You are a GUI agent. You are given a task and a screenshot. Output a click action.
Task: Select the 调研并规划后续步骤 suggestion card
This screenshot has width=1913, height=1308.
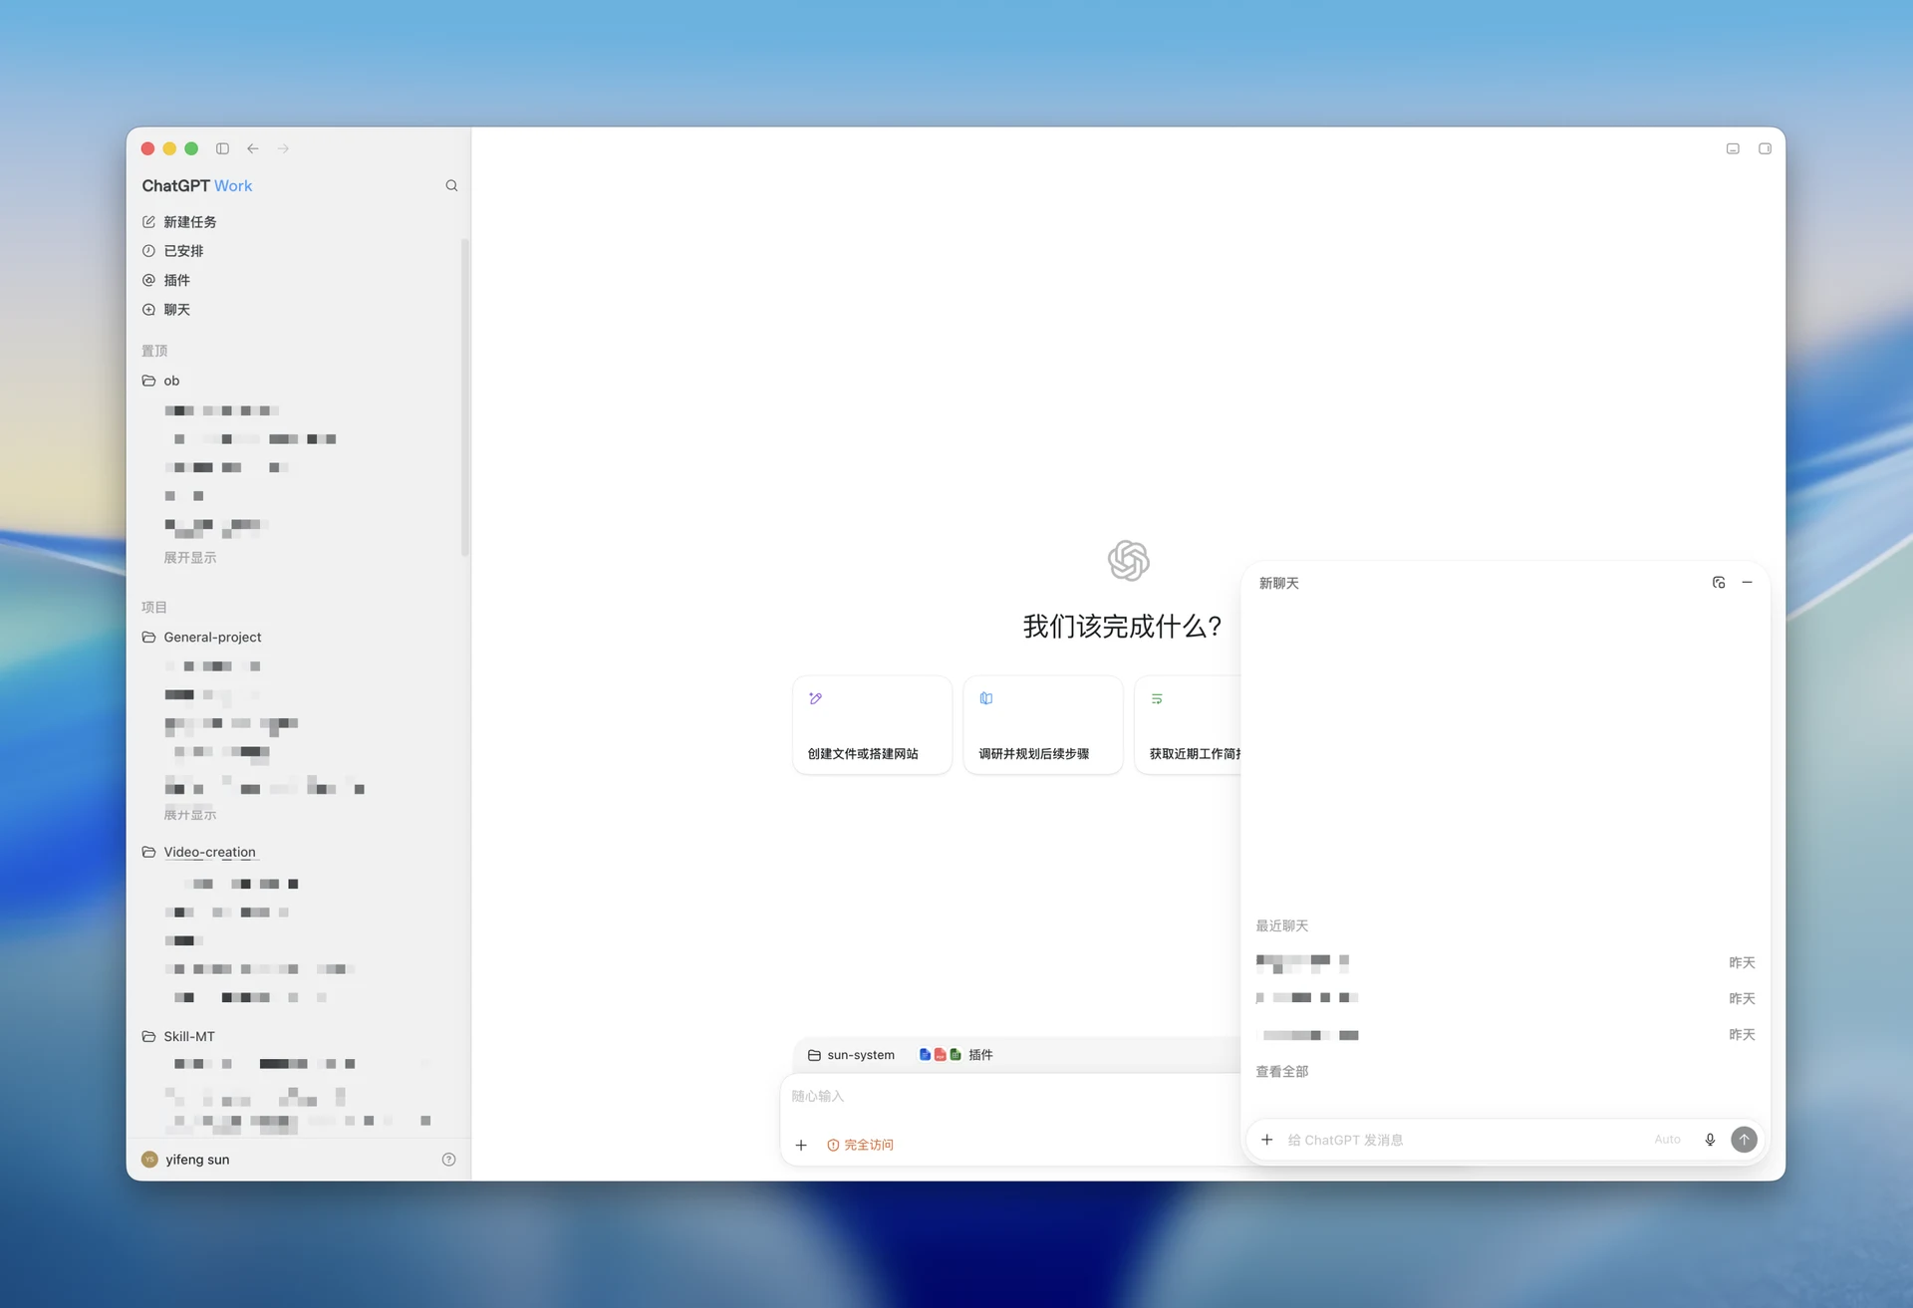1042,725
